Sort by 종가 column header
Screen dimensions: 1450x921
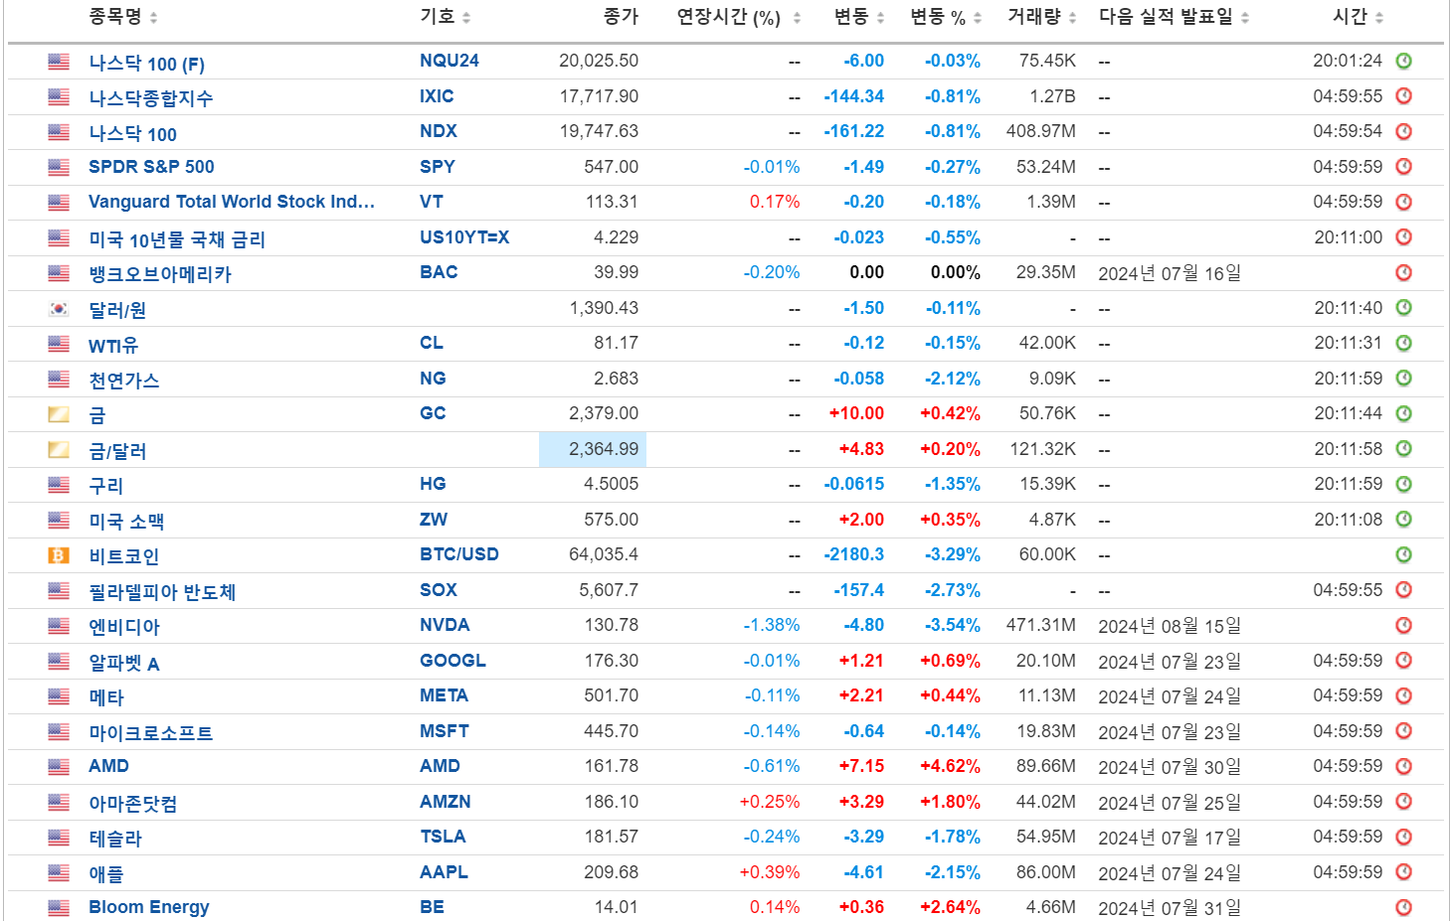click(621, 17)
